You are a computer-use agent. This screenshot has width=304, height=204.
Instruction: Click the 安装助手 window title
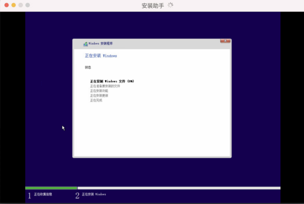[152, 5]
